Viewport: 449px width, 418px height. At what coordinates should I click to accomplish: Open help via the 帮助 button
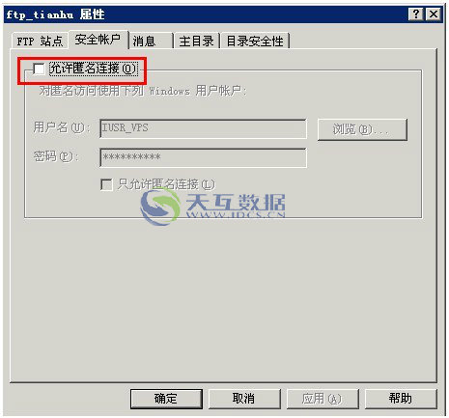coord(401,399)
